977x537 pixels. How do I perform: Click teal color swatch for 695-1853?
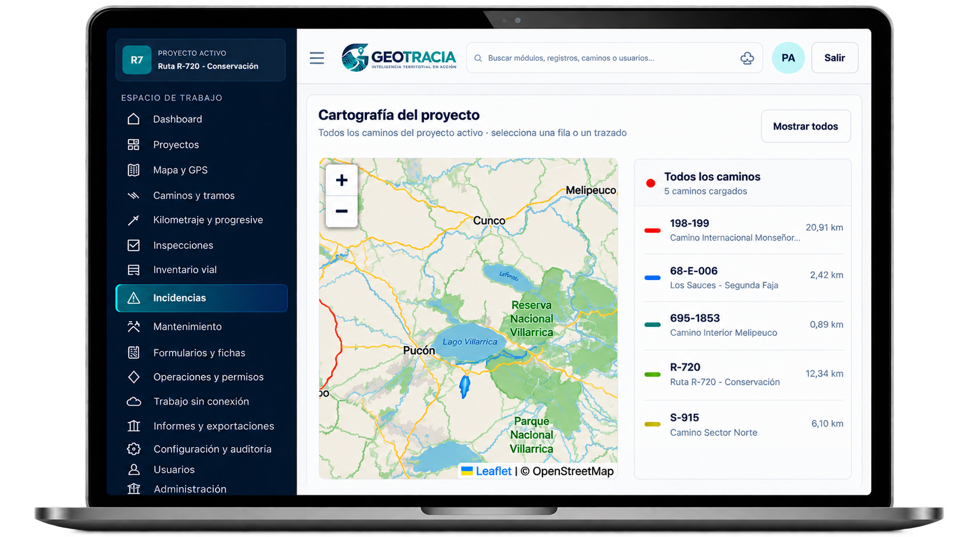[652, 325]
